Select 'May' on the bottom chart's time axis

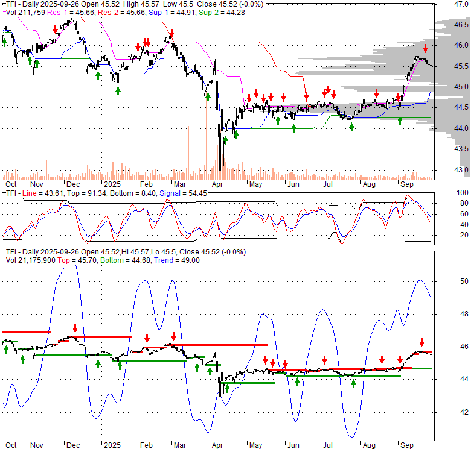pos(255,445)
